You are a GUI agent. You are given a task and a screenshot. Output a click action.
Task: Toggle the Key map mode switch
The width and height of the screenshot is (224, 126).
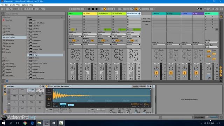point(204,9)
